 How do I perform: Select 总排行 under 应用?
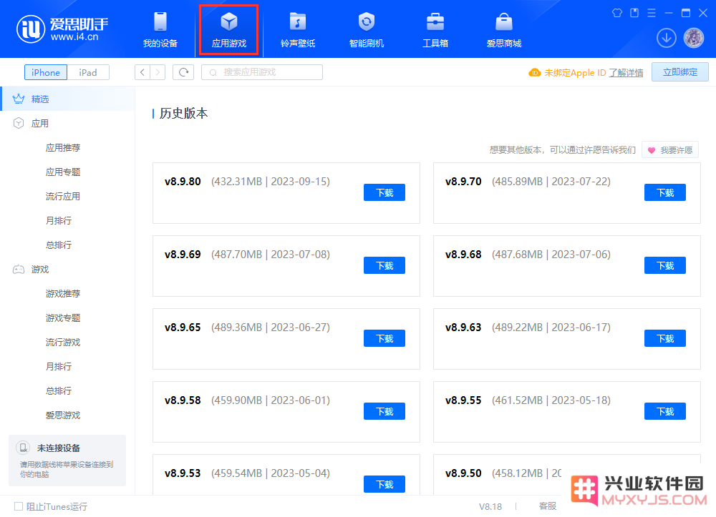click(x=59, y=245)
